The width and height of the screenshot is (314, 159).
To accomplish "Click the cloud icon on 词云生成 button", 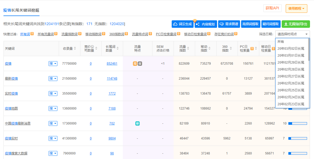I will [x=175, y=24].
